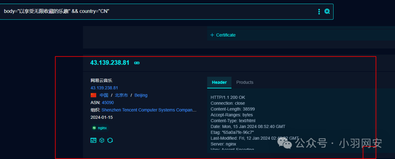Image resolution: width=395 pixels, height=159 pixels.
Task: Filter by country 中国
Action: coord(104,95)
